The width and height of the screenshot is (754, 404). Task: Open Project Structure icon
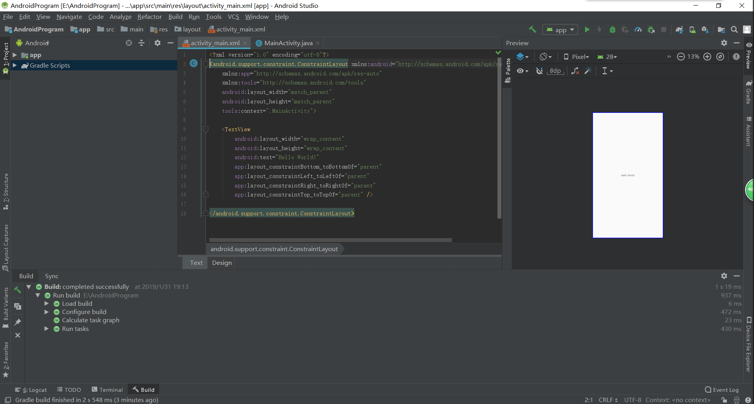(x=721, y=29)
